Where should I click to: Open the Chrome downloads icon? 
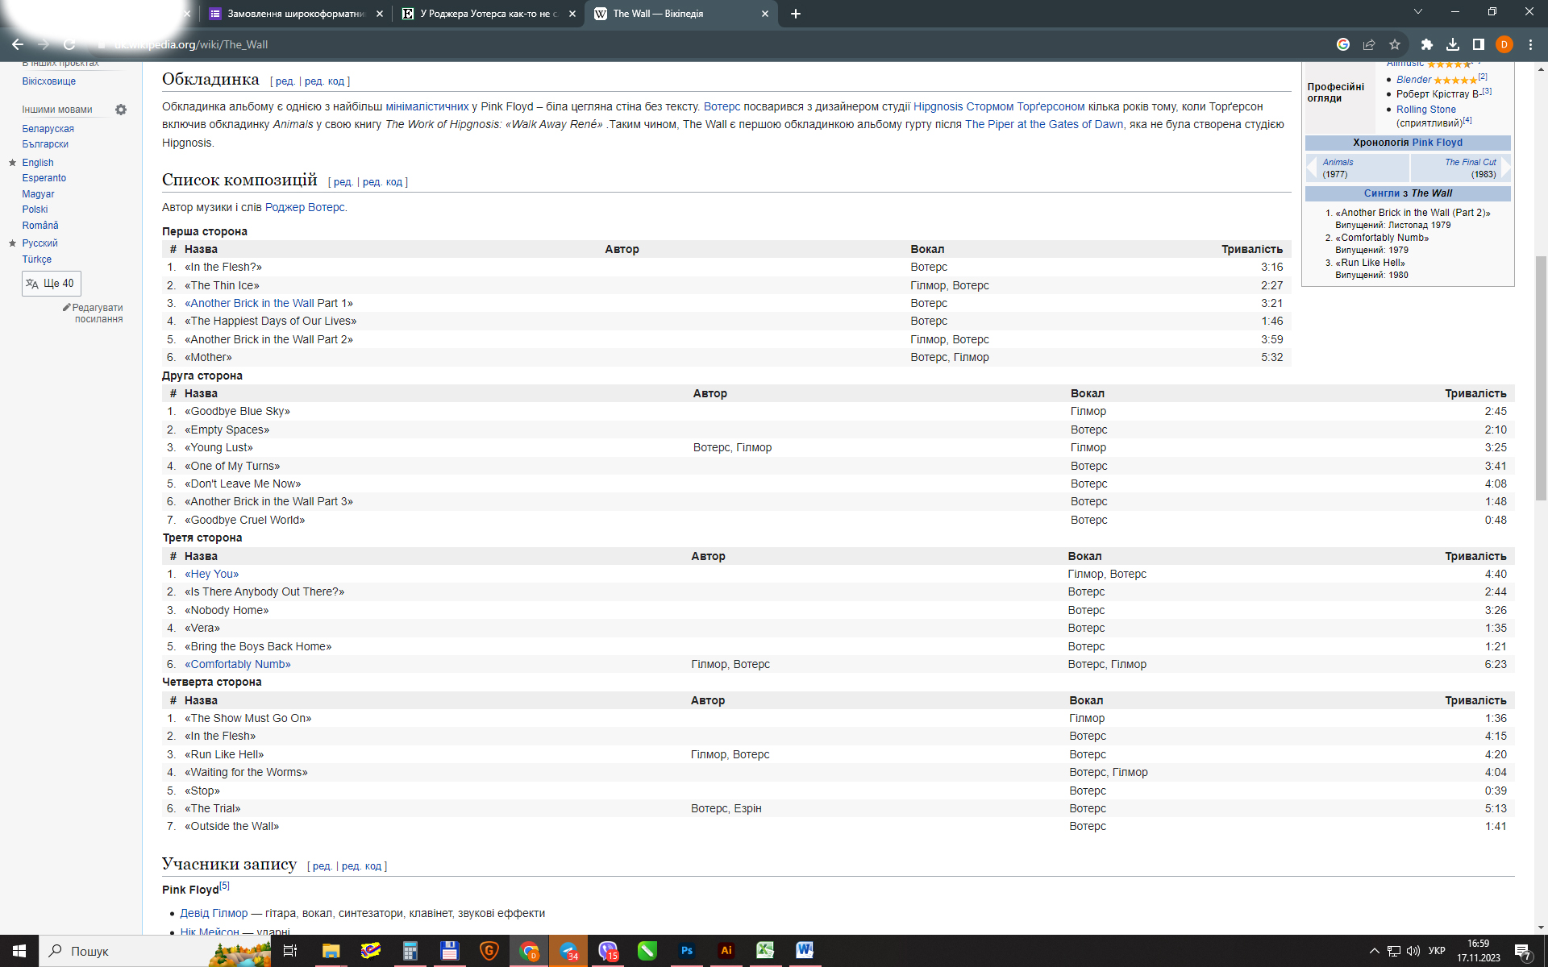tap(1452, 44)
